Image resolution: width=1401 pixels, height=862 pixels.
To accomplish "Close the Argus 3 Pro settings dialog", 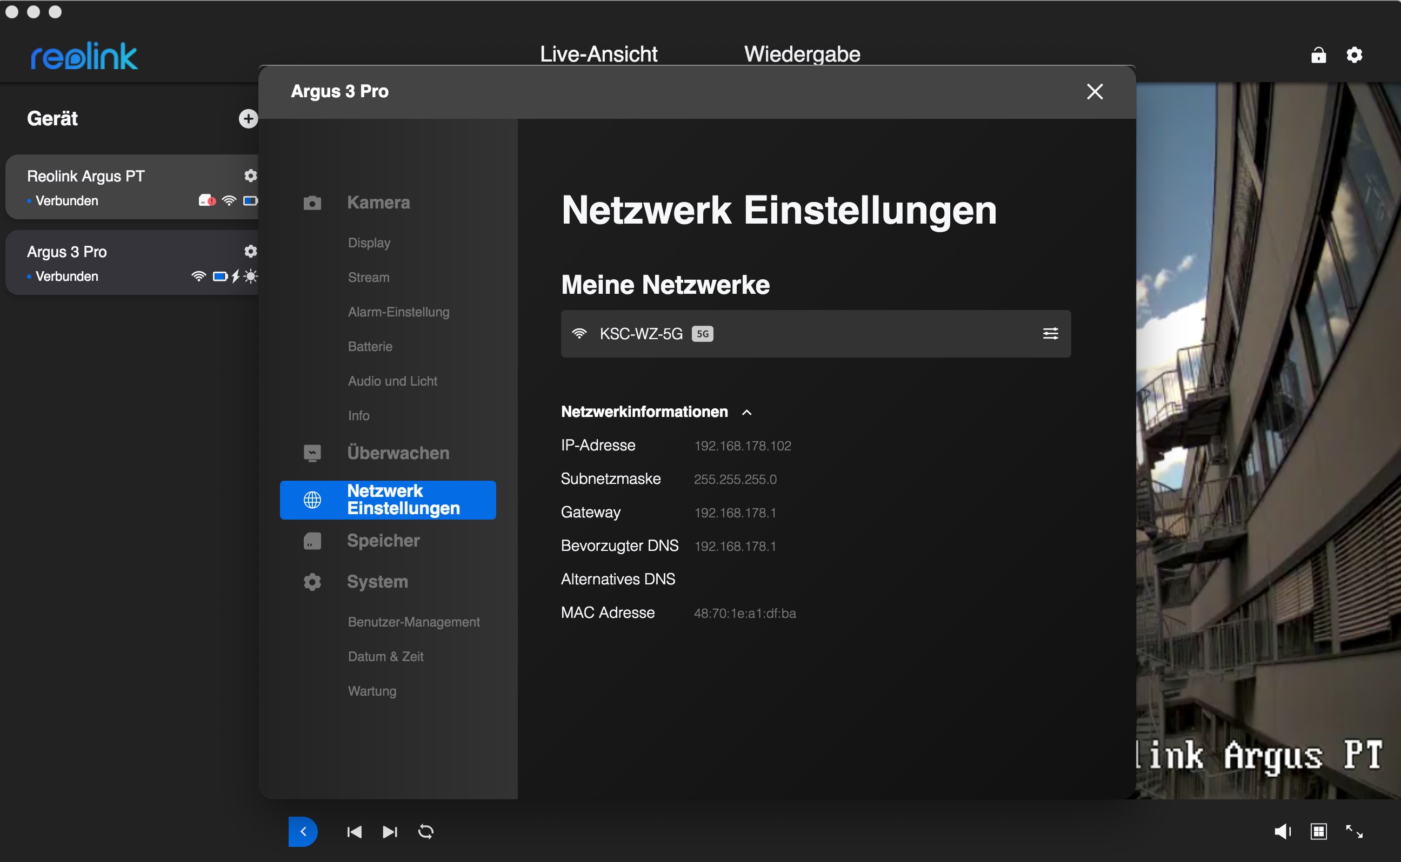I will tap(1094, 91).
